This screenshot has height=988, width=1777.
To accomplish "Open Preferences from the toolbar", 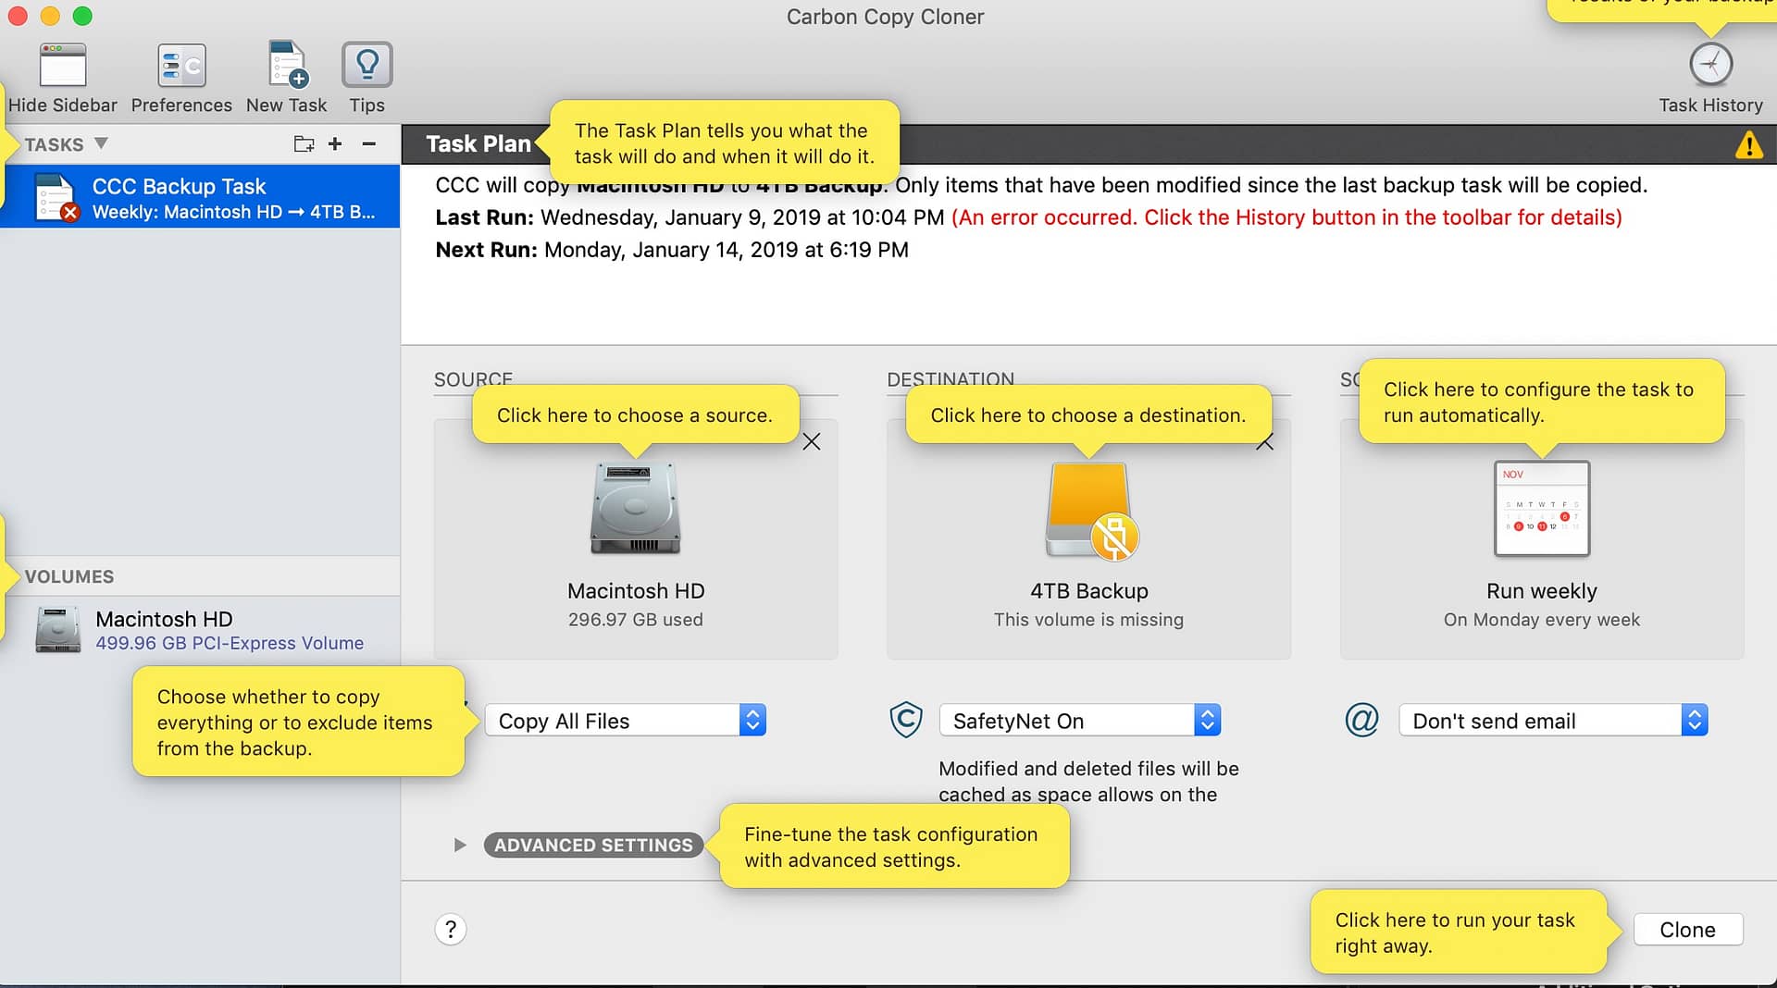I will pyautogui.click(x=181, y=66).
